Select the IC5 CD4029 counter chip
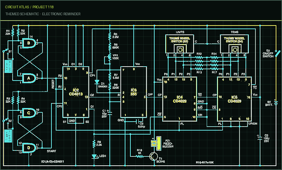 coord(234,99)
